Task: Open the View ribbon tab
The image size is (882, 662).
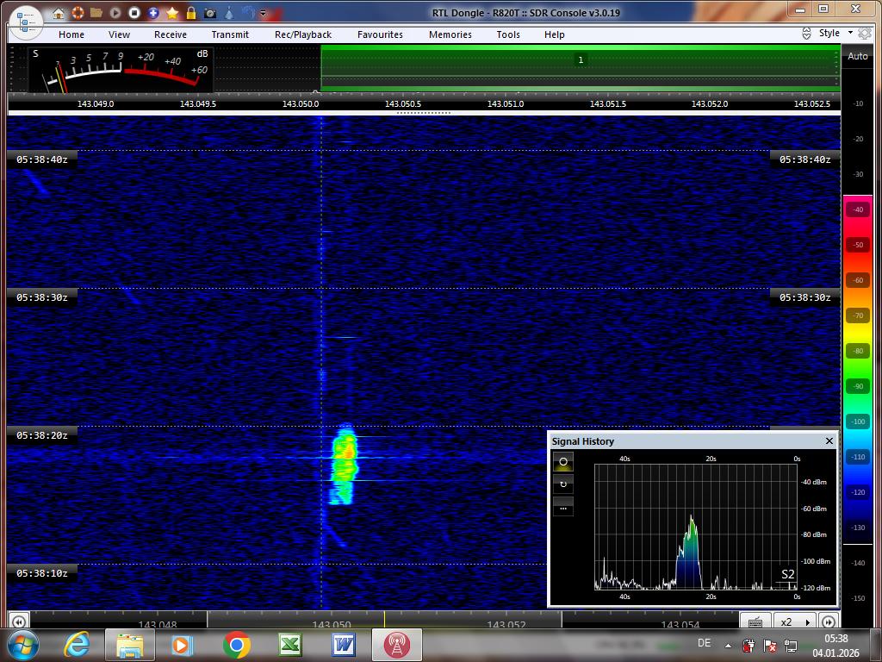Action: [119, 34]
